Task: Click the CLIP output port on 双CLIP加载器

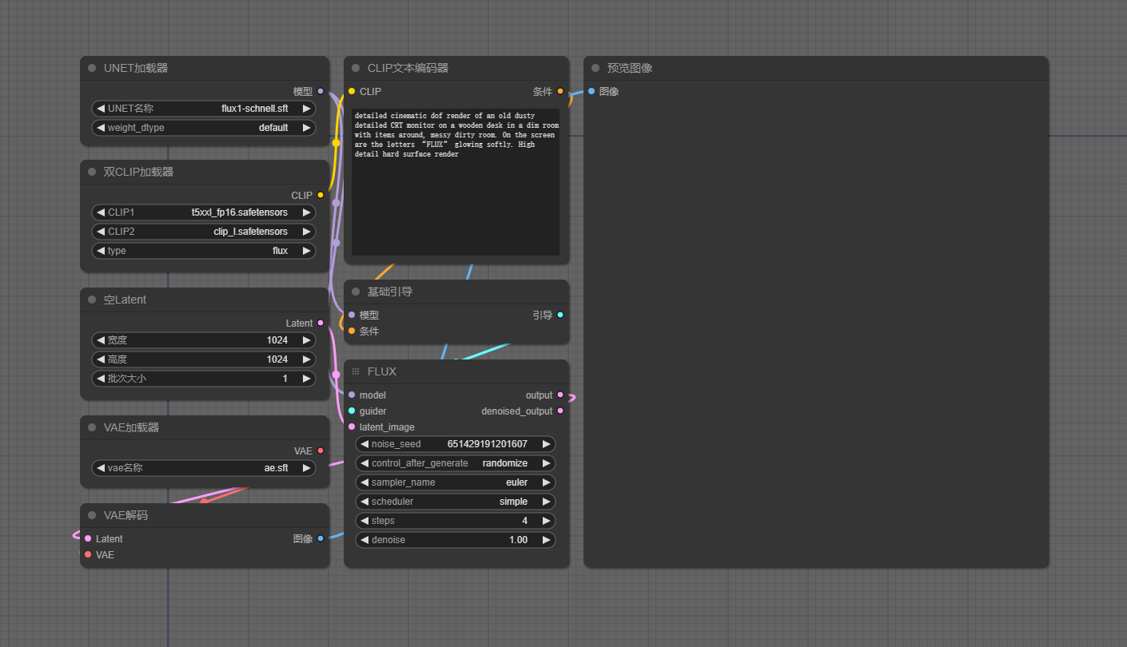Action: click(321, 195)
